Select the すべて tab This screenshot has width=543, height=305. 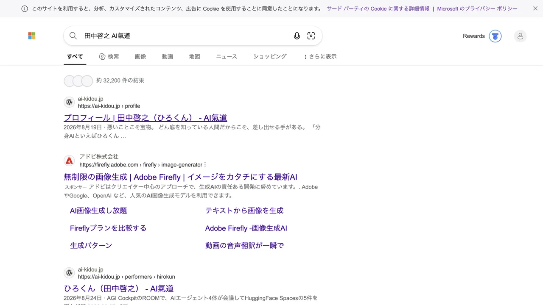[75, 56]
